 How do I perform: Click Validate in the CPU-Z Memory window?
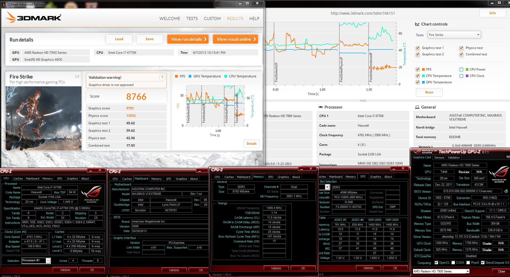(x=276, y=268)
